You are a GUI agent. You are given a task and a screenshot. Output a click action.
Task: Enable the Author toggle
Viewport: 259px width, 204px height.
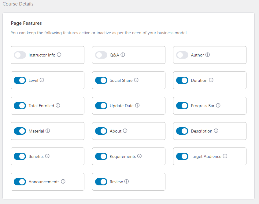(182, 55)
